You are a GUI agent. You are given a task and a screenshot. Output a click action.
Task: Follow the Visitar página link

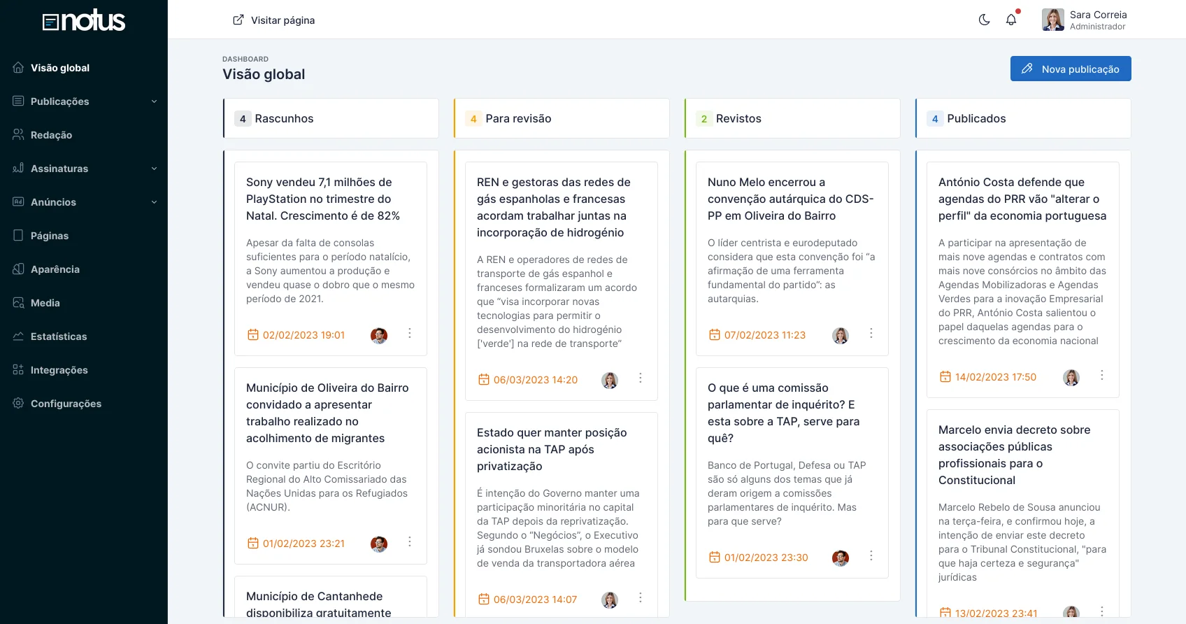coord(274,20)
